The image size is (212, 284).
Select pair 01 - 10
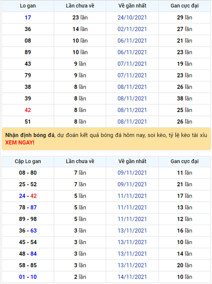[x=28, y=277]
